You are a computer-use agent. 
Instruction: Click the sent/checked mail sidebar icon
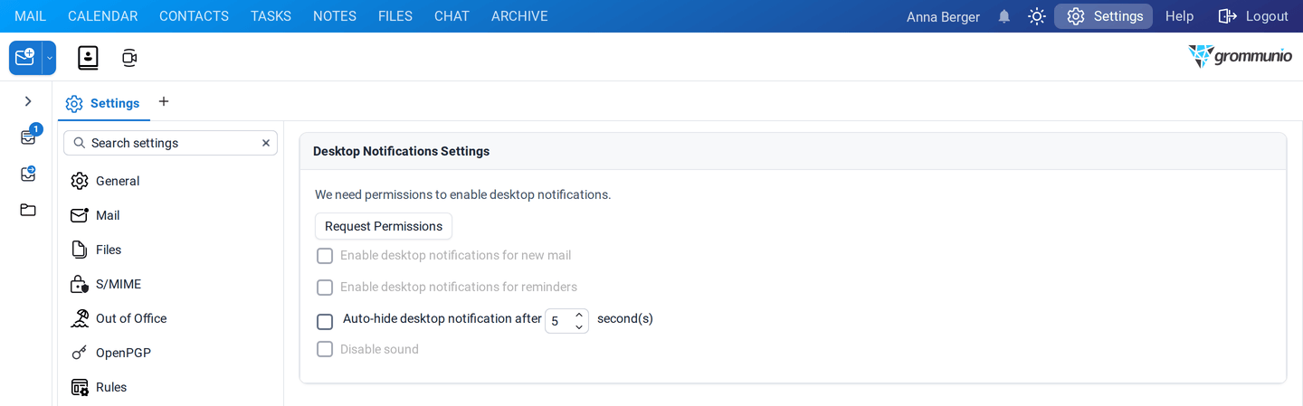(28, 174)
